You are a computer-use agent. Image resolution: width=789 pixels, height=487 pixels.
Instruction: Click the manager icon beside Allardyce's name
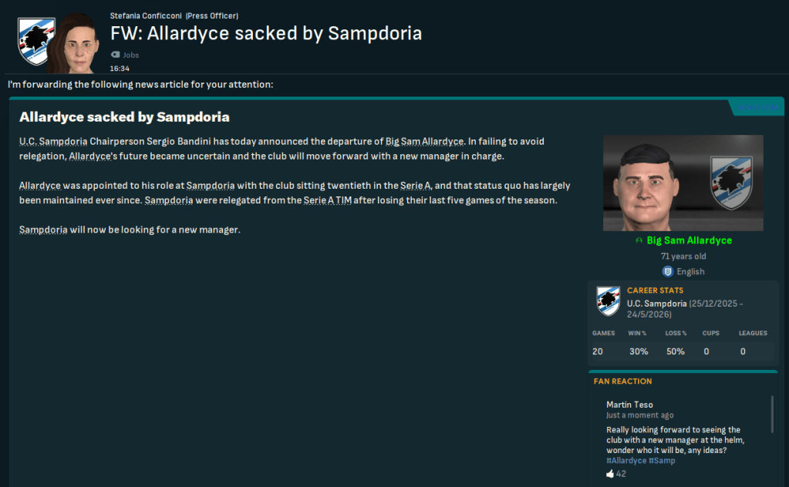coord(639,241)
